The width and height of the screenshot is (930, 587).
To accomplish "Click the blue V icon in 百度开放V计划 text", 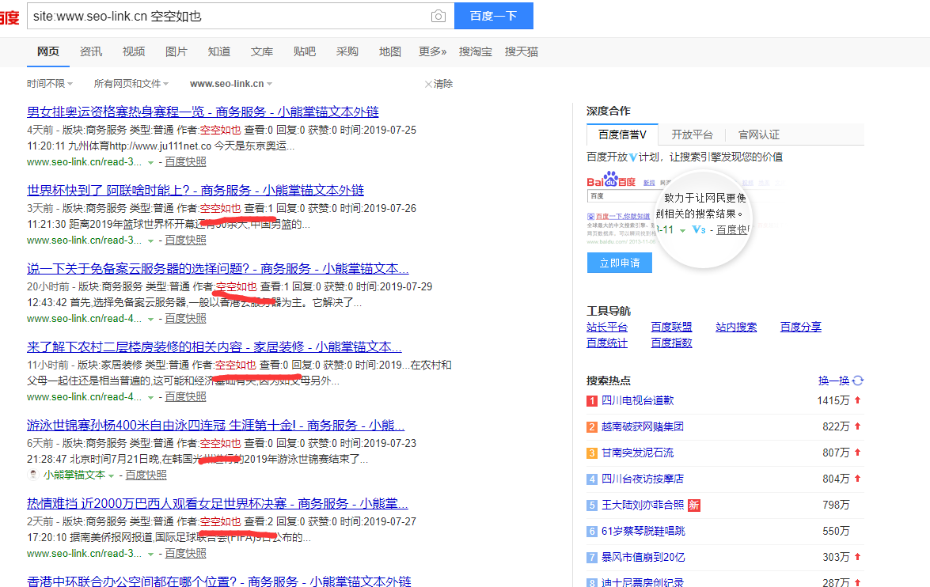I will tap(633, 157).
